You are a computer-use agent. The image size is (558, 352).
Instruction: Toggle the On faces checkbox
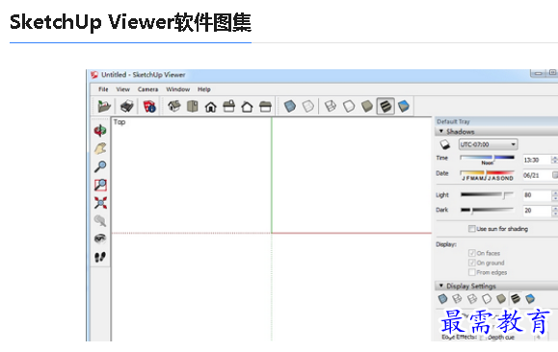tap(472, 253)
